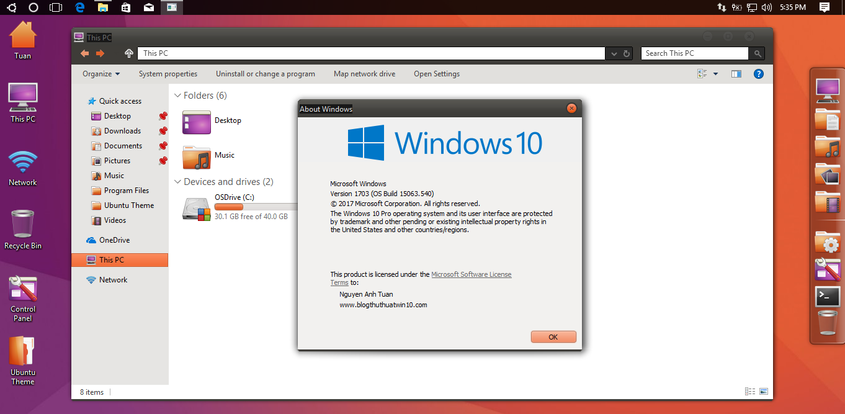Open the Terminal icon in the dock

[828, 297]
